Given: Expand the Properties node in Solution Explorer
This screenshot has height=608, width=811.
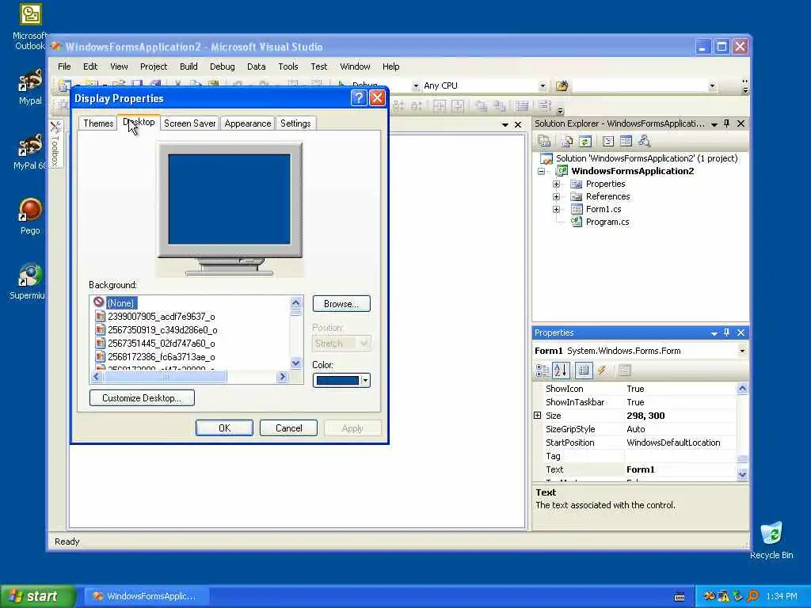Looking at the screenshot, I should click(556, 184).
